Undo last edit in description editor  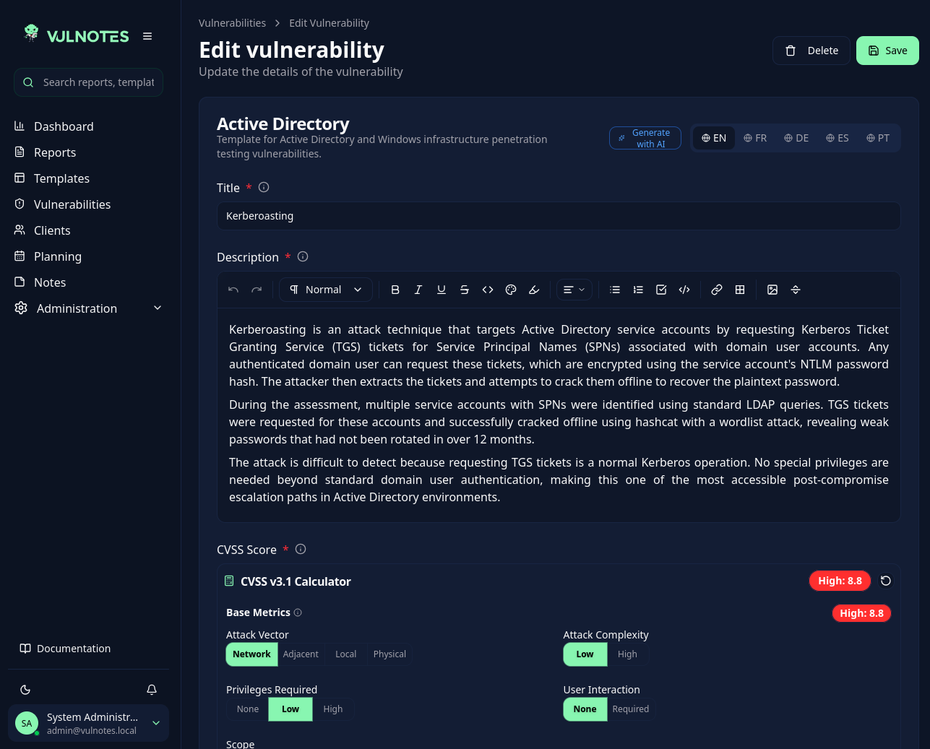tap(233, 290)
